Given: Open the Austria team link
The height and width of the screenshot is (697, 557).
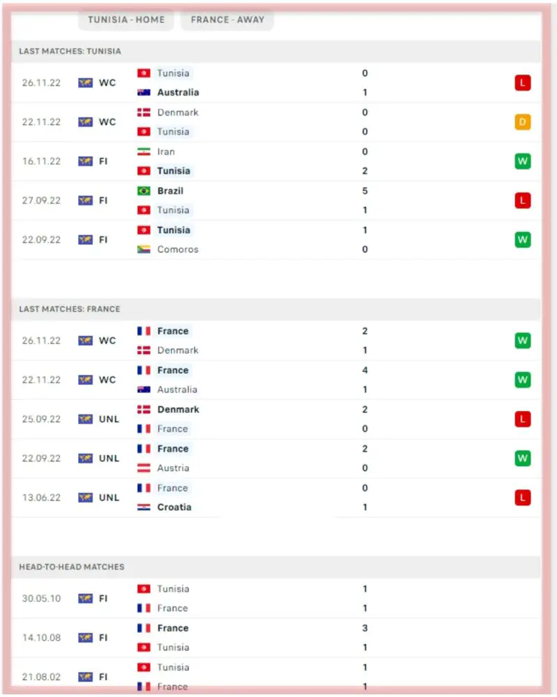Looking at the screenshot, I should 173,468.
